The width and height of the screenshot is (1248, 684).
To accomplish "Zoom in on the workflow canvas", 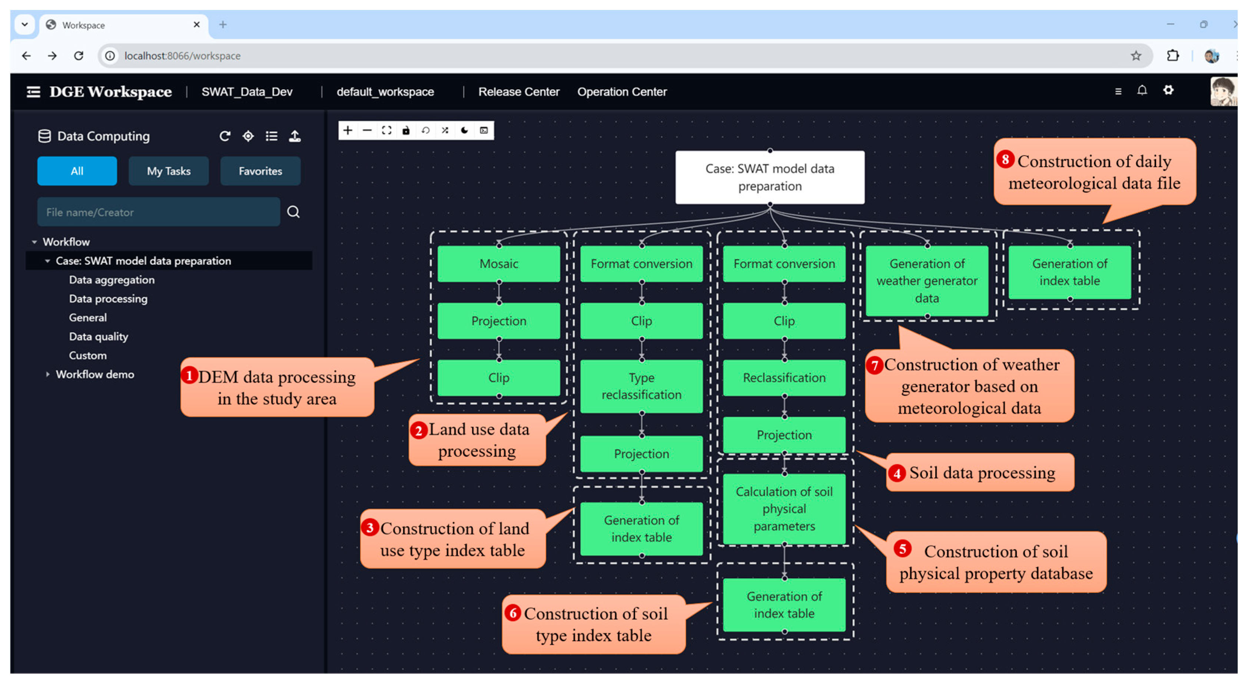I will coord(347,130).
